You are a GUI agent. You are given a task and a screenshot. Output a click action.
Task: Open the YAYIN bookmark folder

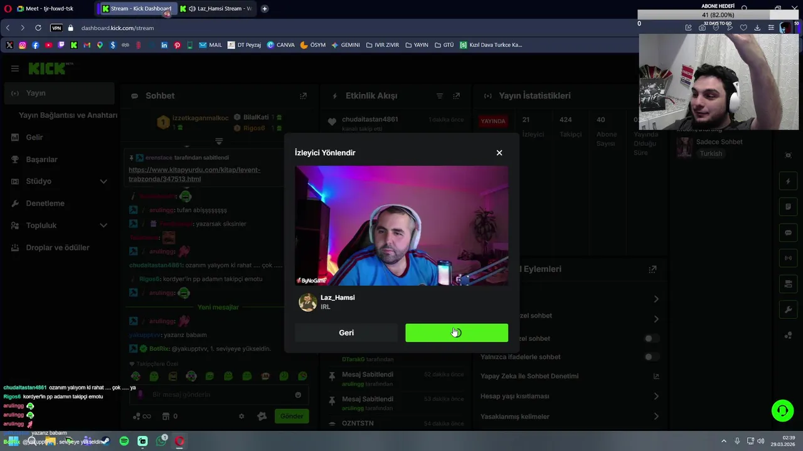pyautogui.click(x=417, y=45)
